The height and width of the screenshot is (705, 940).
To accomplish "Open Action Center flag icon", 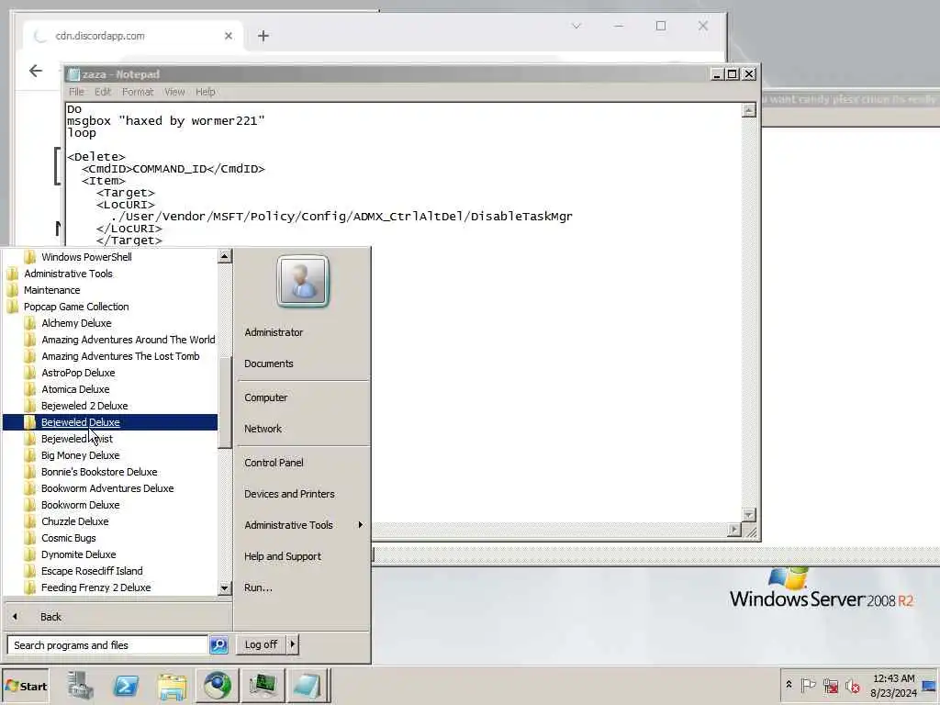I will (808, 685).
